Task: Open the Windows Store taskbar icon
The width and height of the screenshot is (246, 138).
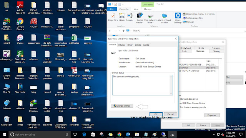Action: pyautogui.click(x=93, y=135)
